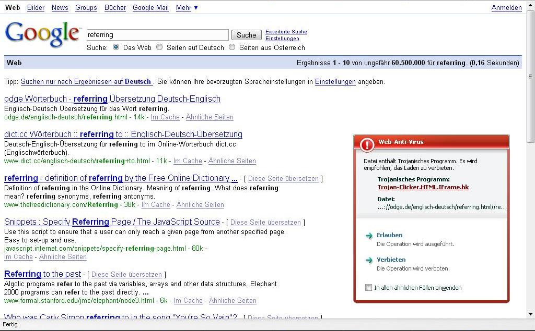Click Einstellungen link in the Tipp line
The width and height of the screenshot is (535, 331).
coord(335,82)
